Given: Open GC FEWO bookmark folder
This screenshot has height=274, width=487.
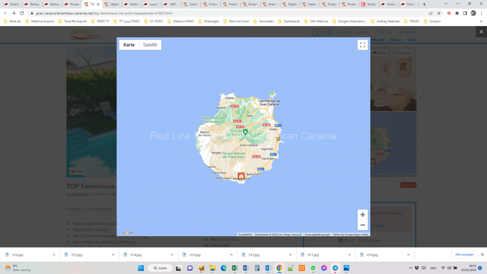Looking at the screenshot, I should 154,21.
